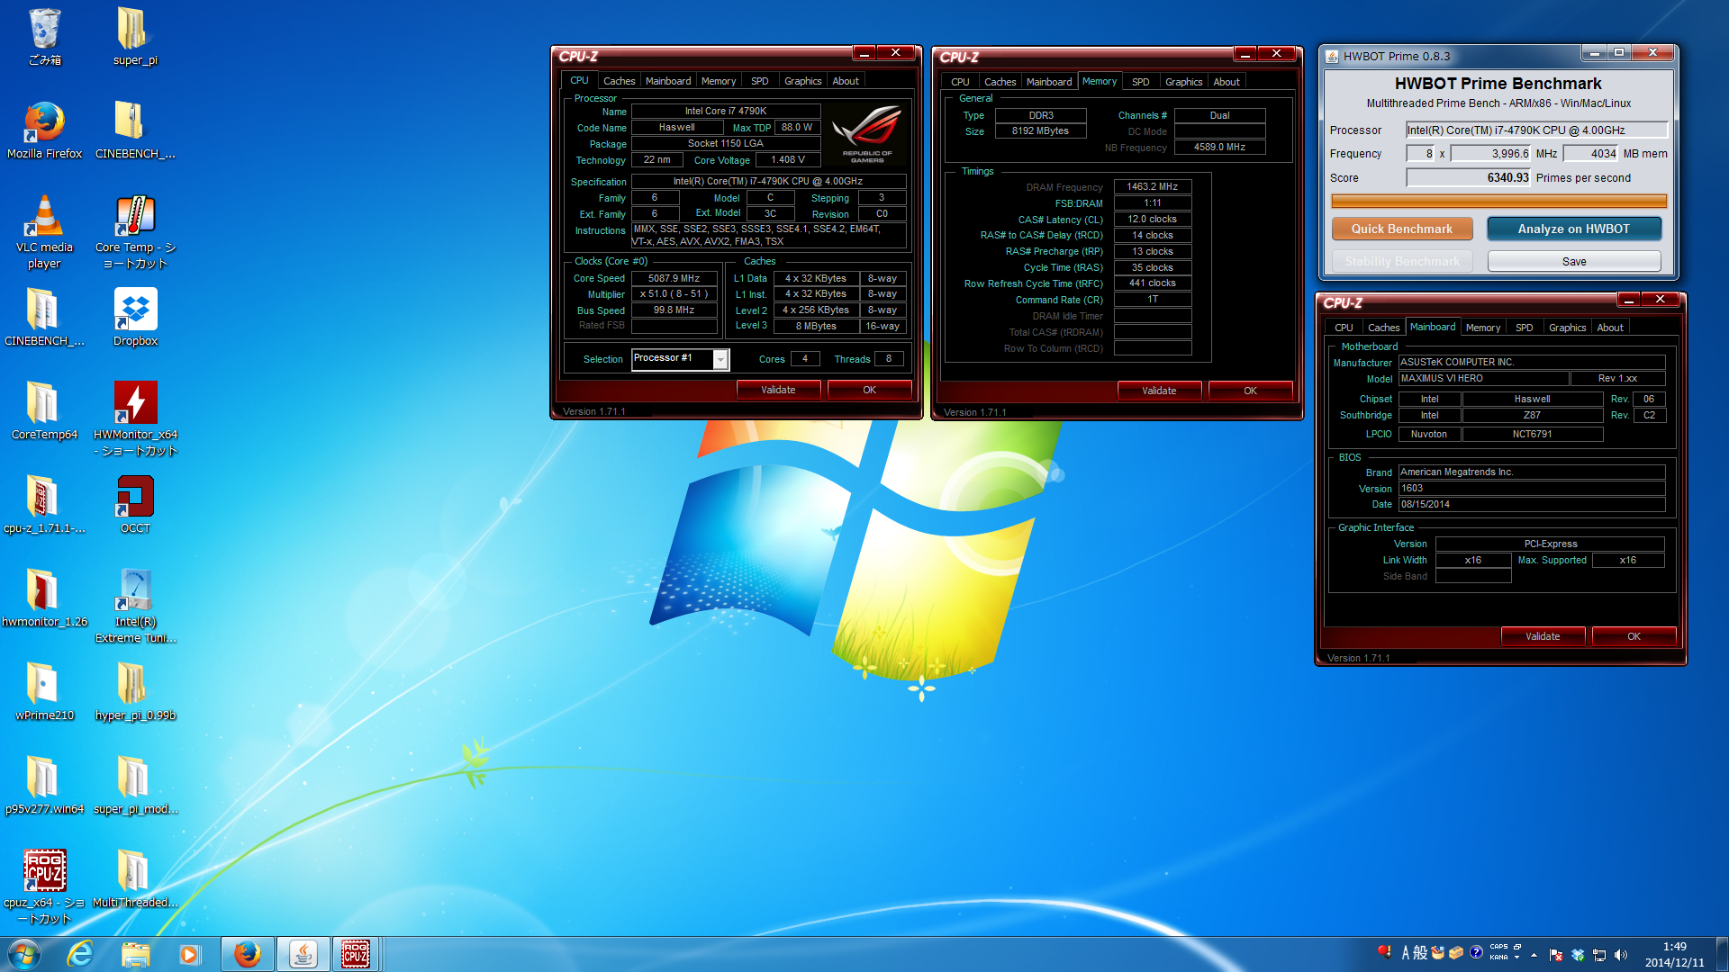Viewport: 1729px width, 972px height.
Task: Click the BIOS Version 1603 value
Action: click(x=1531, y=489)
